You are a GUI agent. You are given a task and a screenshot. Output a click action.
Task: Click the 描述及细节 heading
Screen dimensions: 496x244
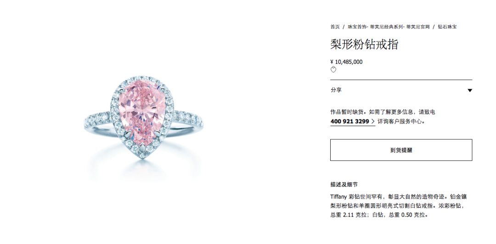coord(344,184)
